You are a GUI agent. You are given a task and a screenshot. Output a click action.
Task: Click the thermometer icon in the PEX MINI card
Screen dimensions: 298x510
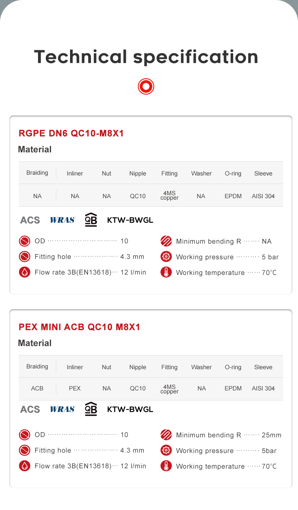166,466
